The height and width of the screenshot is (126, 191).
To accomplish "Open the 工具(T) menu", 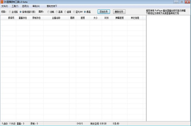I will [15, 6].
